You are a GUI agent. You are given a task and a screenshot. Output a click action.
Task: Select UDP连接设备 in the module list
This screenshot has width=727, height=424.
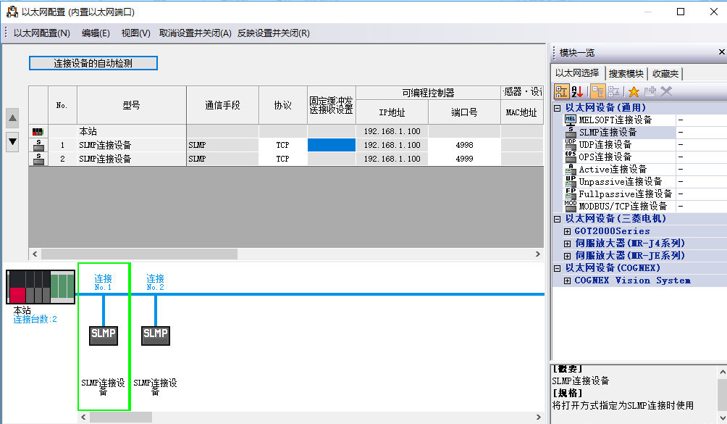point(605,145)
